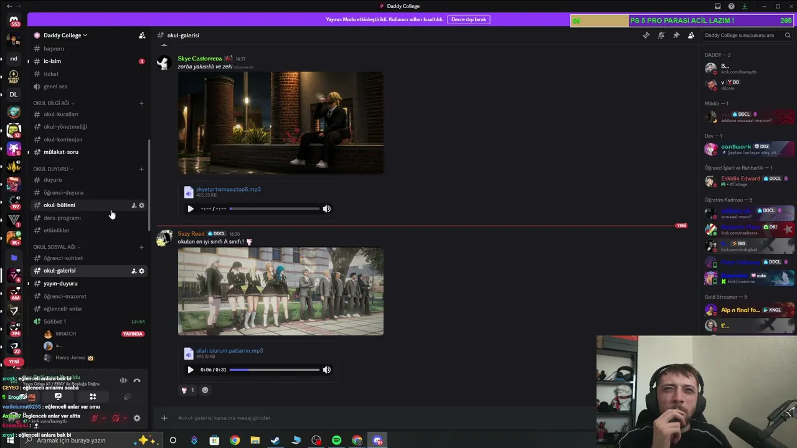Viewport: 797px width, 448px height.
Task: Open Discord help
Action: coord(732,6)
